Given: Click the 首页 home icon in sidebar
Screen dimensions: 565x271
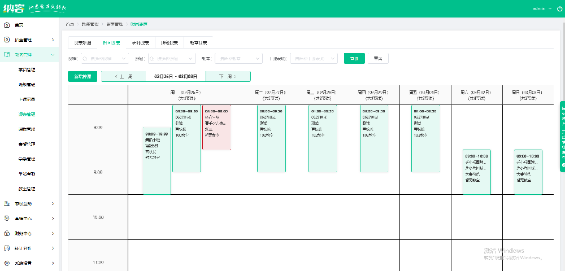Looking at the screenshot, I should pos(6,25).
